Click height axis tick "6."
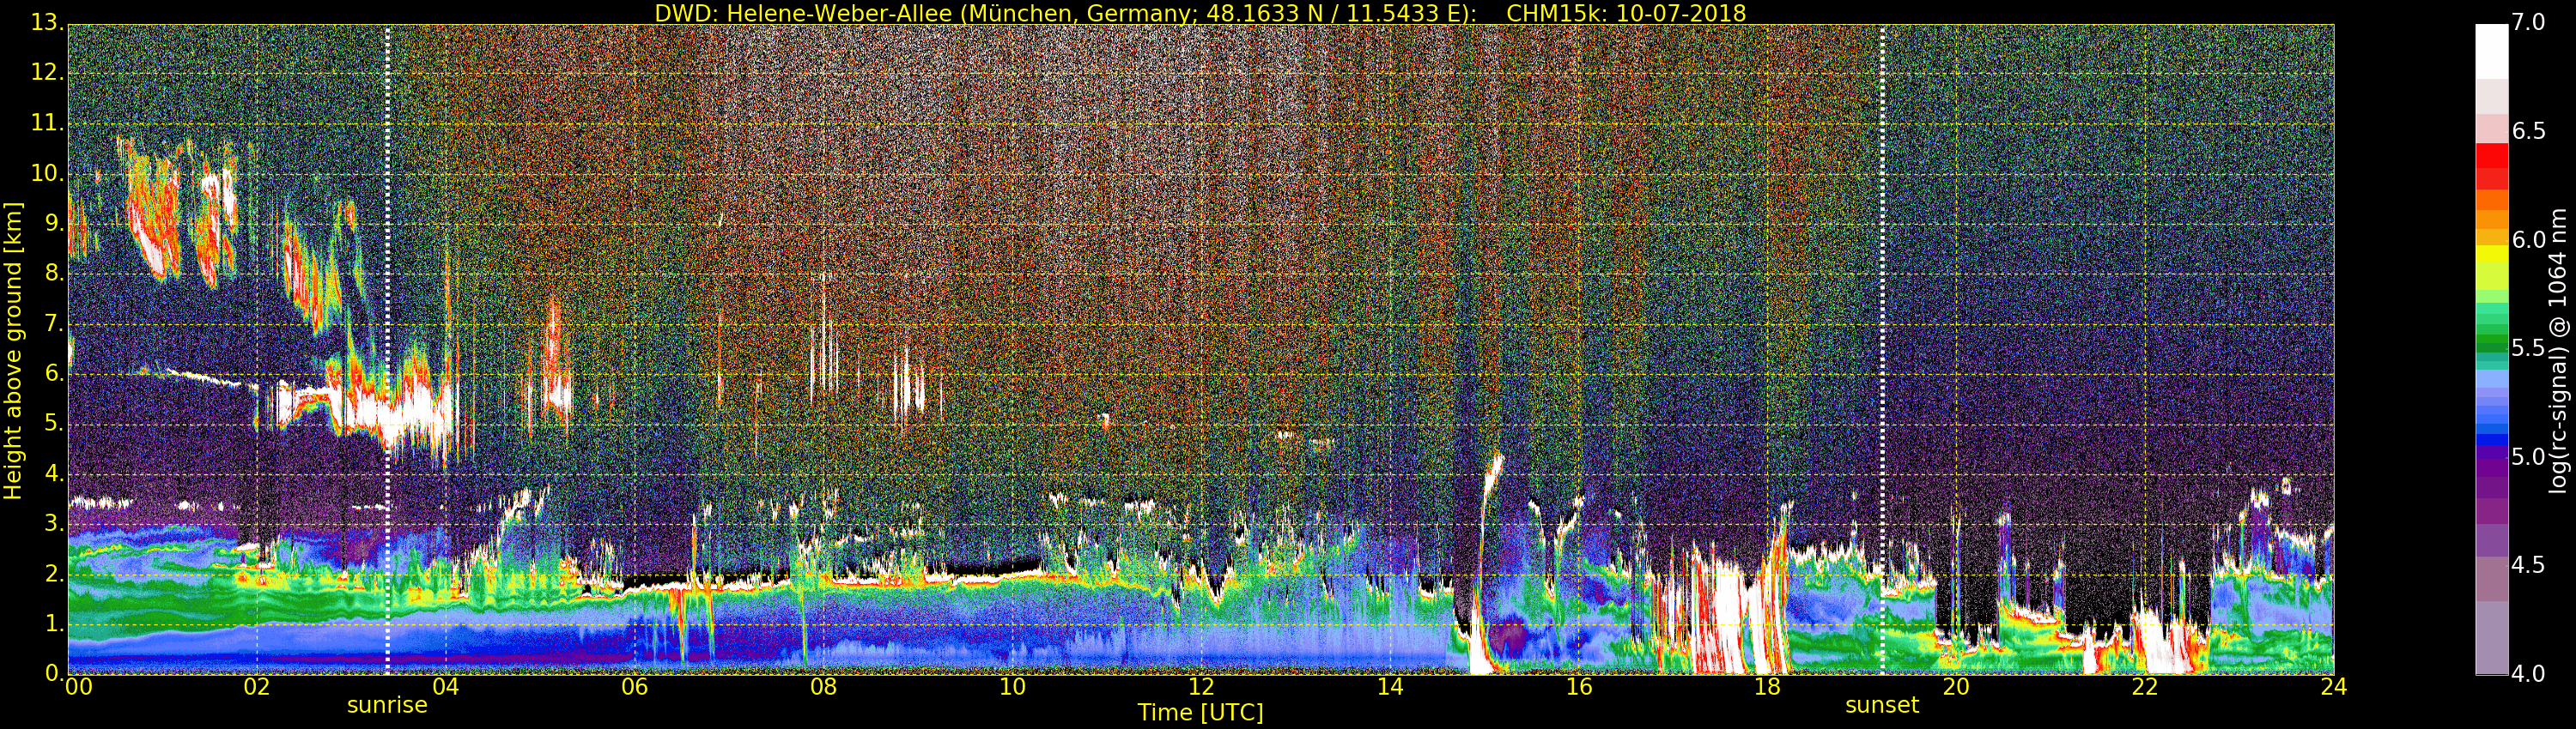2576x729 pixels. pyautogui.click(x=53, y=373)
